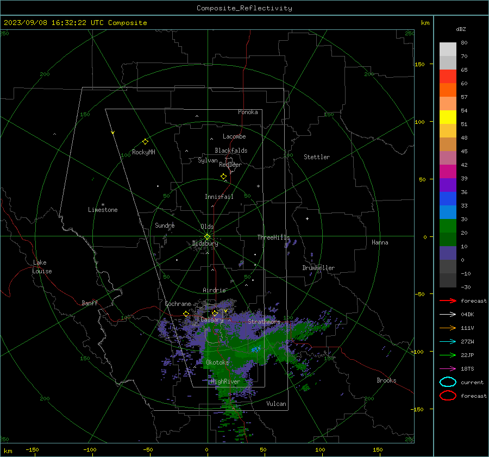Viewport: 489px width, 457px height.
Task: Click the Calgary city label
Action: [x=212, y=320]
